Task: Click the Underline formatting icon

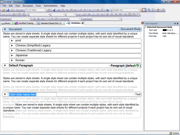Action: pos(98,14)
